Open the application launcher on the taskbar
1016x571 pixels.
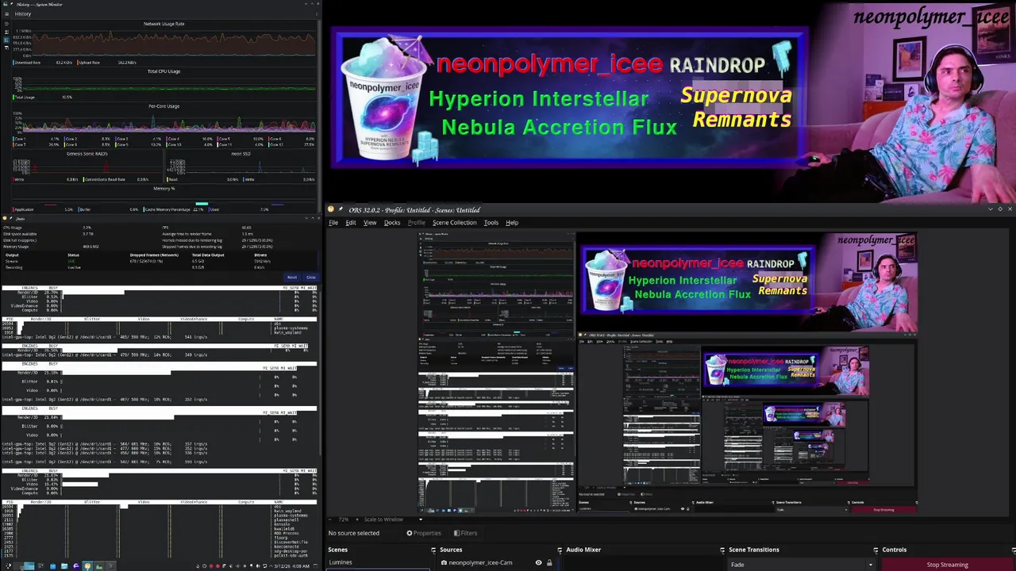[9, 566]
